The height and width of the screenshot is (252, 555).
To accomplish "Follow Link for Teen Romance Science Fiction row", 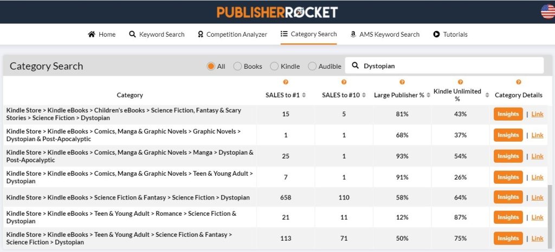I will coord(537,217).
